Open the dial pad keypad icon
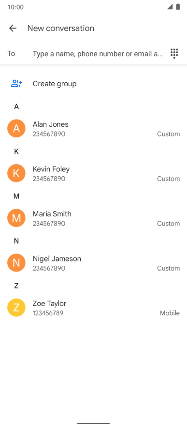The width and height of the screenshot is (187, 427). point(174,53)
